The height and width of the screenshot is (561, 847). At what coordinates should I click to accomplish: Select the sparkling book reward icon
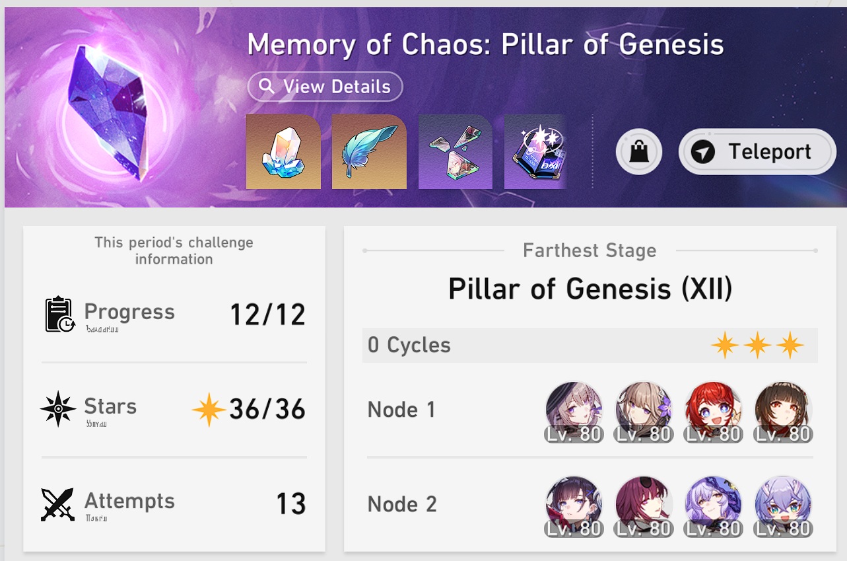[536, 152]
